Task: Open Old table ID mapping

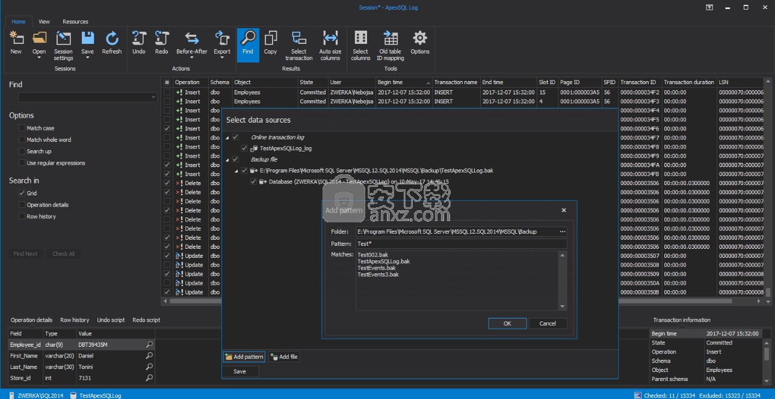Action: [391, 45]
